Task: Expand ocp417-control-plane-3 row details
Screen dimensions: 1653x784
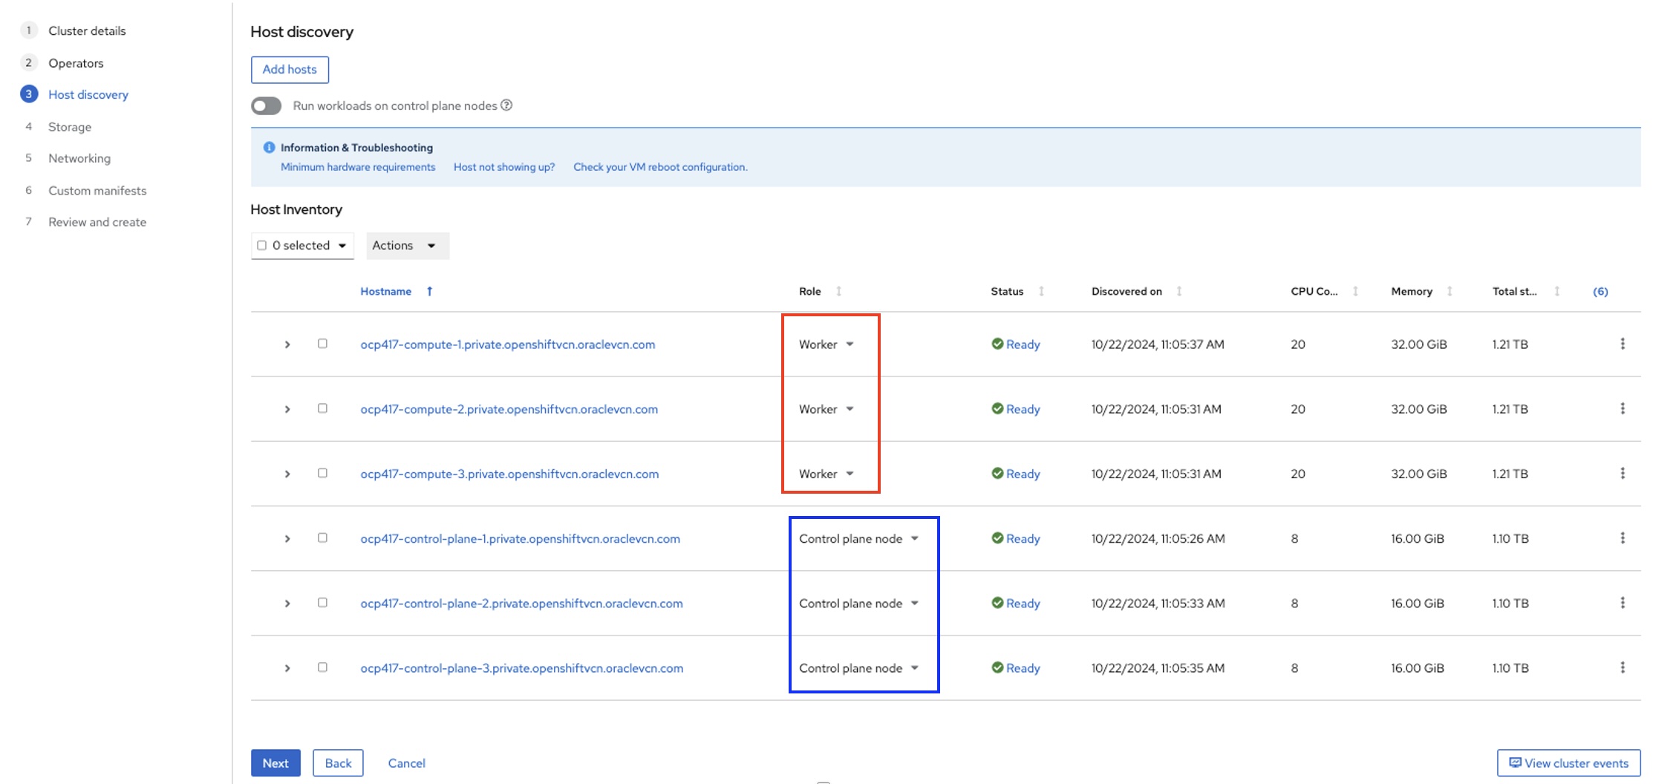Action: (x=287, y=668)
